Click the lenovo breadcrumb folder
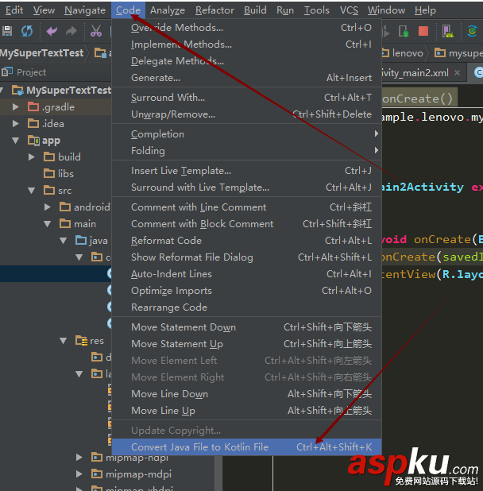 coord(403,53)
